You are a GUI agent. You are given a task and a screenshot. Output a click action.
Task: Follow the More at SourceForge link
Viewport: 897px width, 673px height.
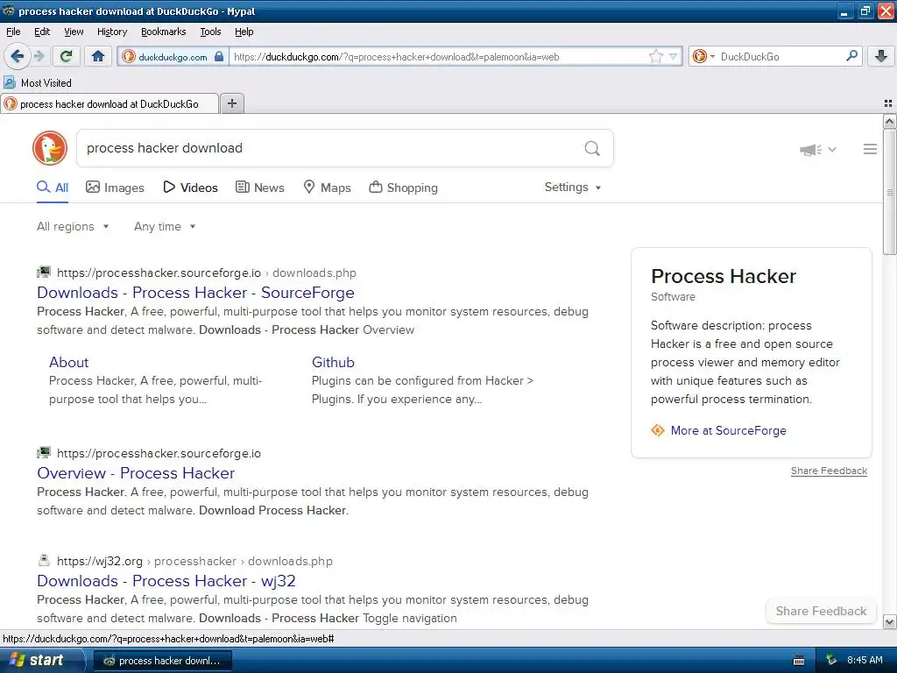click(x=728, y=430)
